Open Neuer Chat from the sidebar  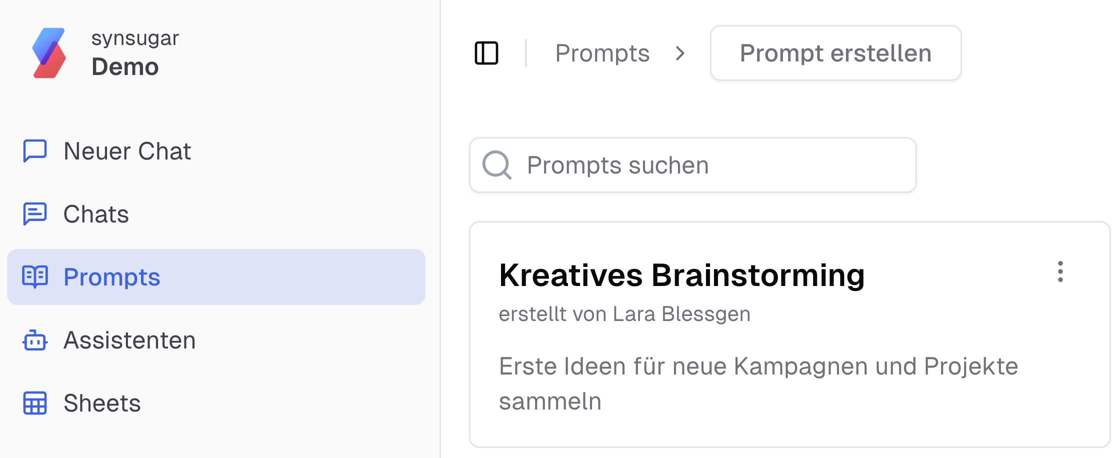pyautogui.click(x=127, y=151)
